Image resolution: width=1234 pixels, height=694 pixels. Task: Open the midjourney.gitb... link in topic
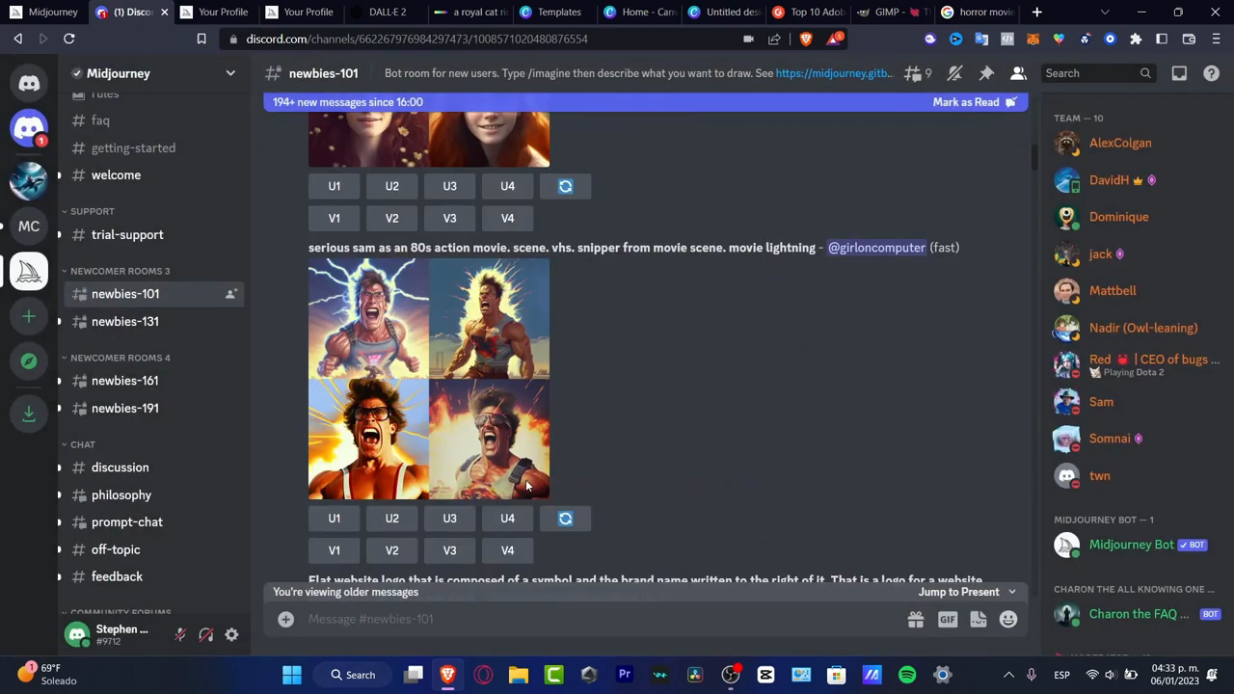tap(835, 73)
